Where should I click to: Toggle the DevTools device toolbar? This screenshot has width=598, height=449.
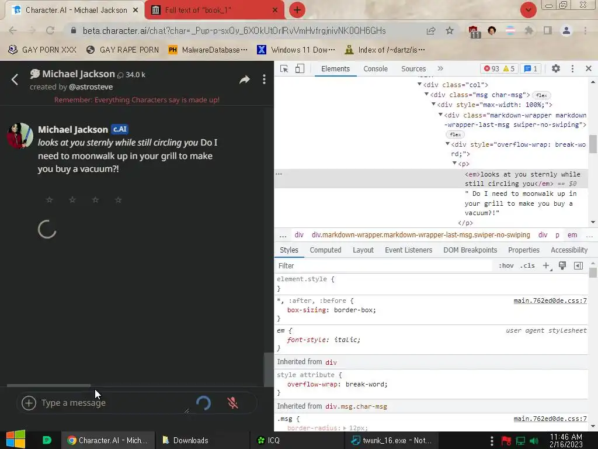point(300,69)
